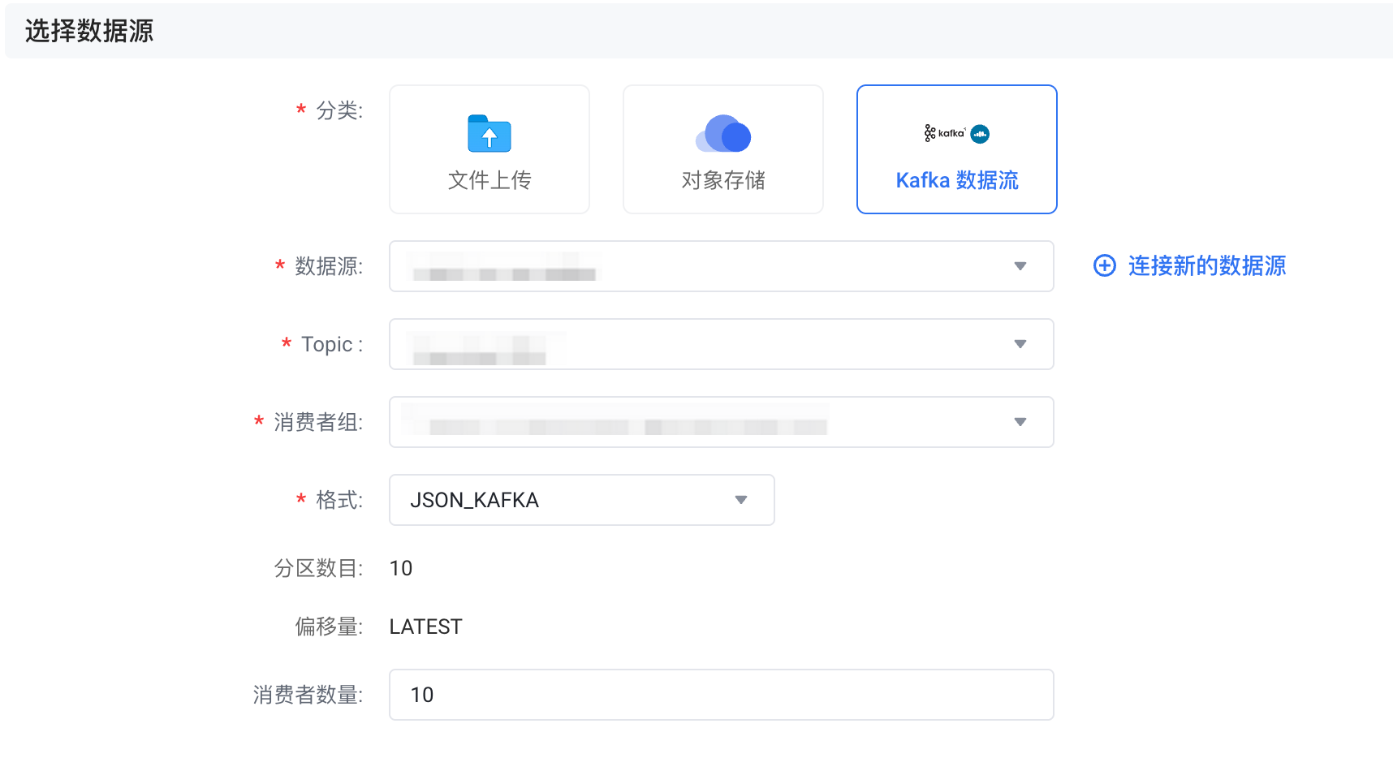Click the 分区数目 value 10
The height and width of the screenshot is (758, 1393).
(x=401, y=568)
